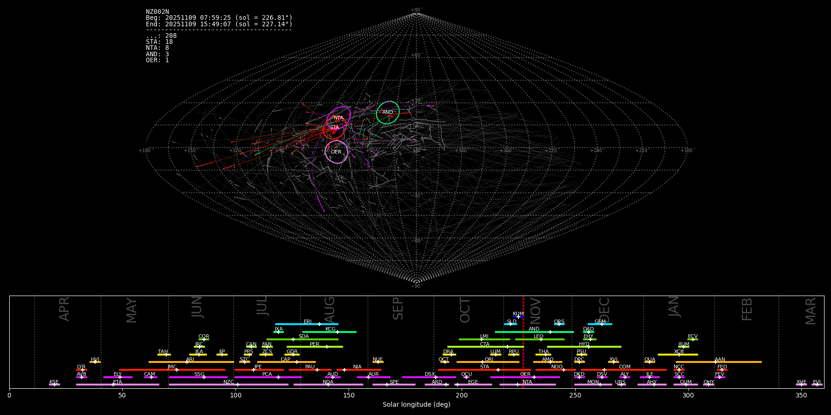Click the NOO label in timeline
The width and height of the screenshot is (831, 415).
tap(557, 367)
